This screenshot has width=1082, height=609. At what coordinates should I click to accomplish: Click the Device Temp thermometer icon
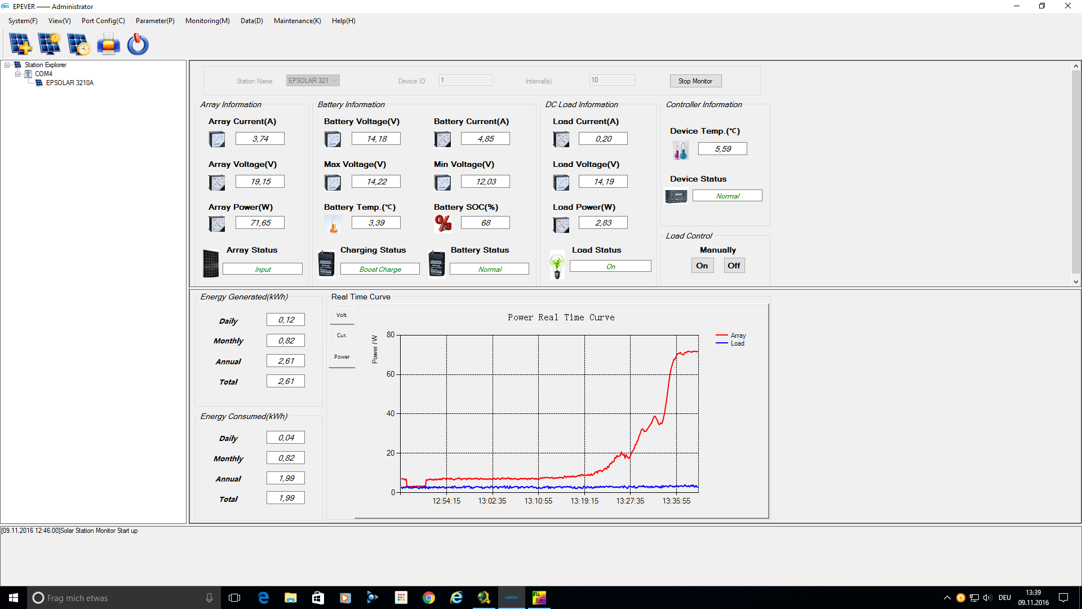point(681,150)
